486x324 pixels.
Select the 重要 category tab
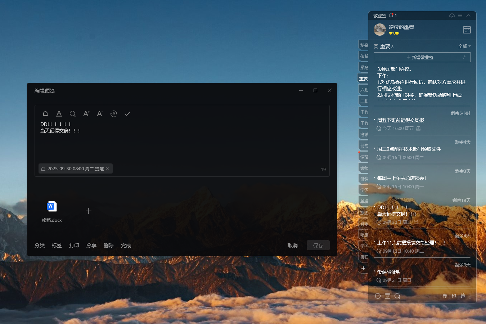[363, 78]
